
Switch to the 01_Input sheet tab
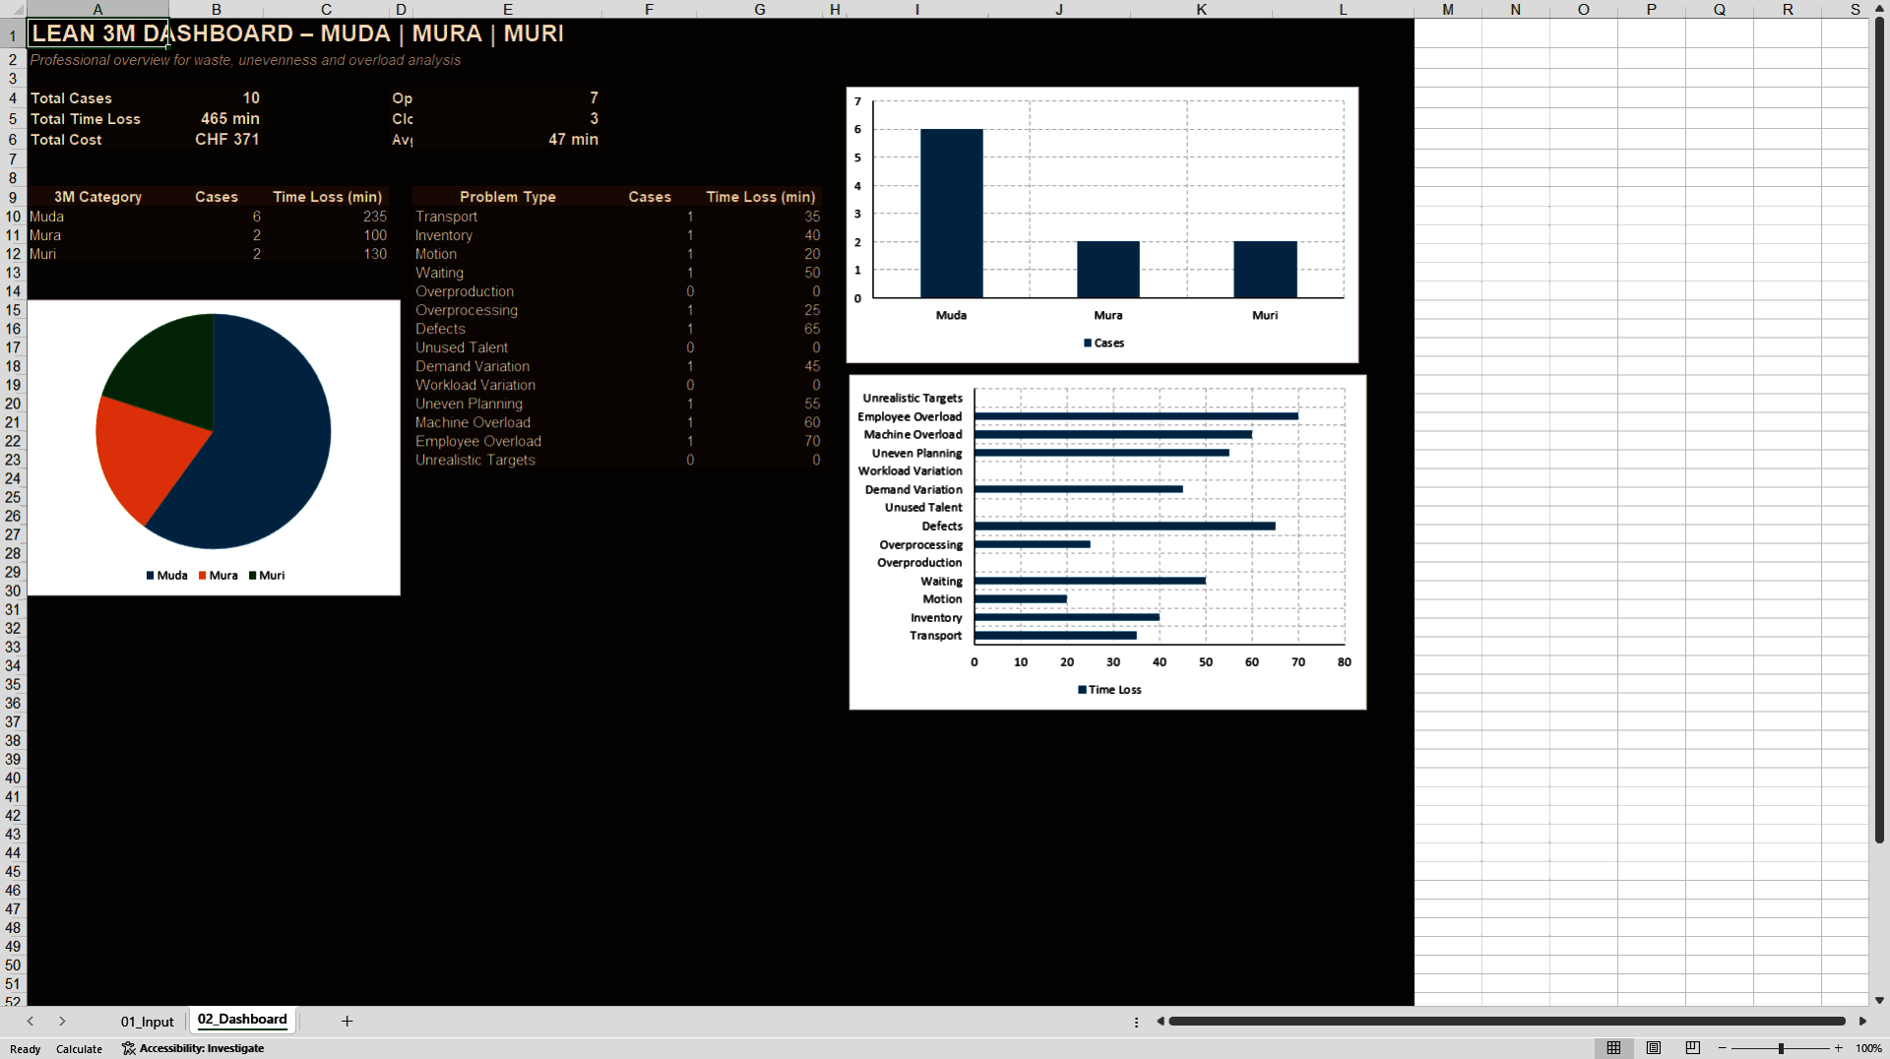click(147, 1022)
